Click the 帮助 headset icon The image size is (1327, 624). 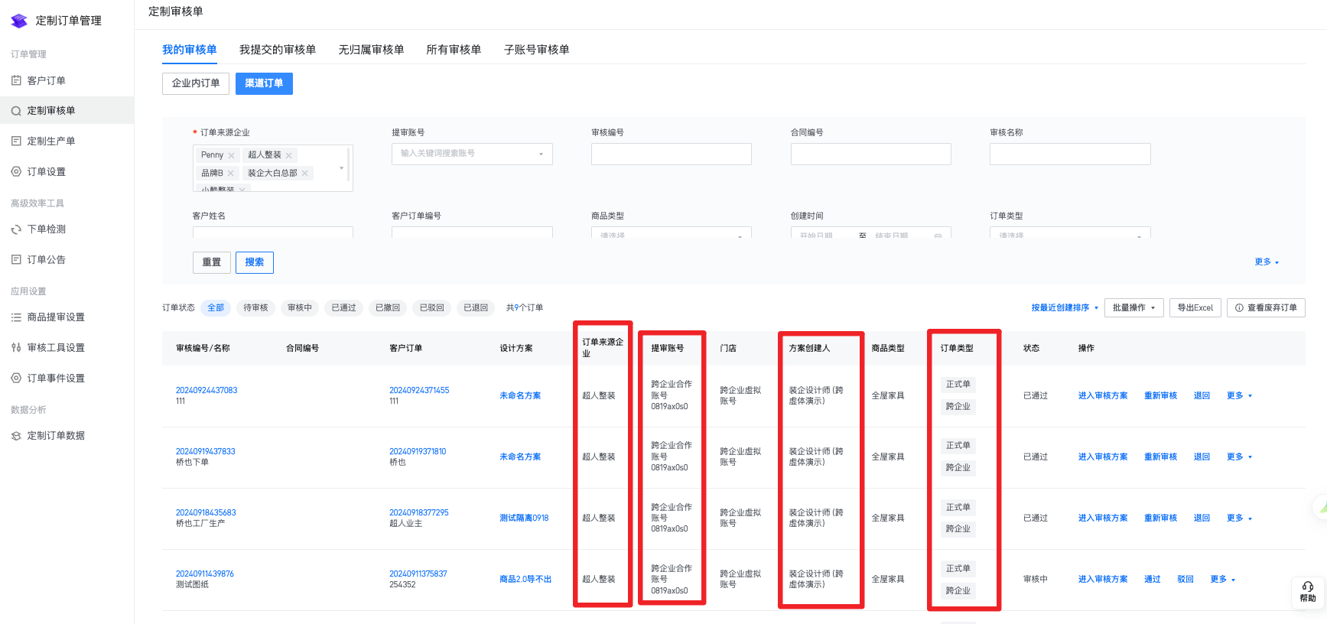(1308, 587)
